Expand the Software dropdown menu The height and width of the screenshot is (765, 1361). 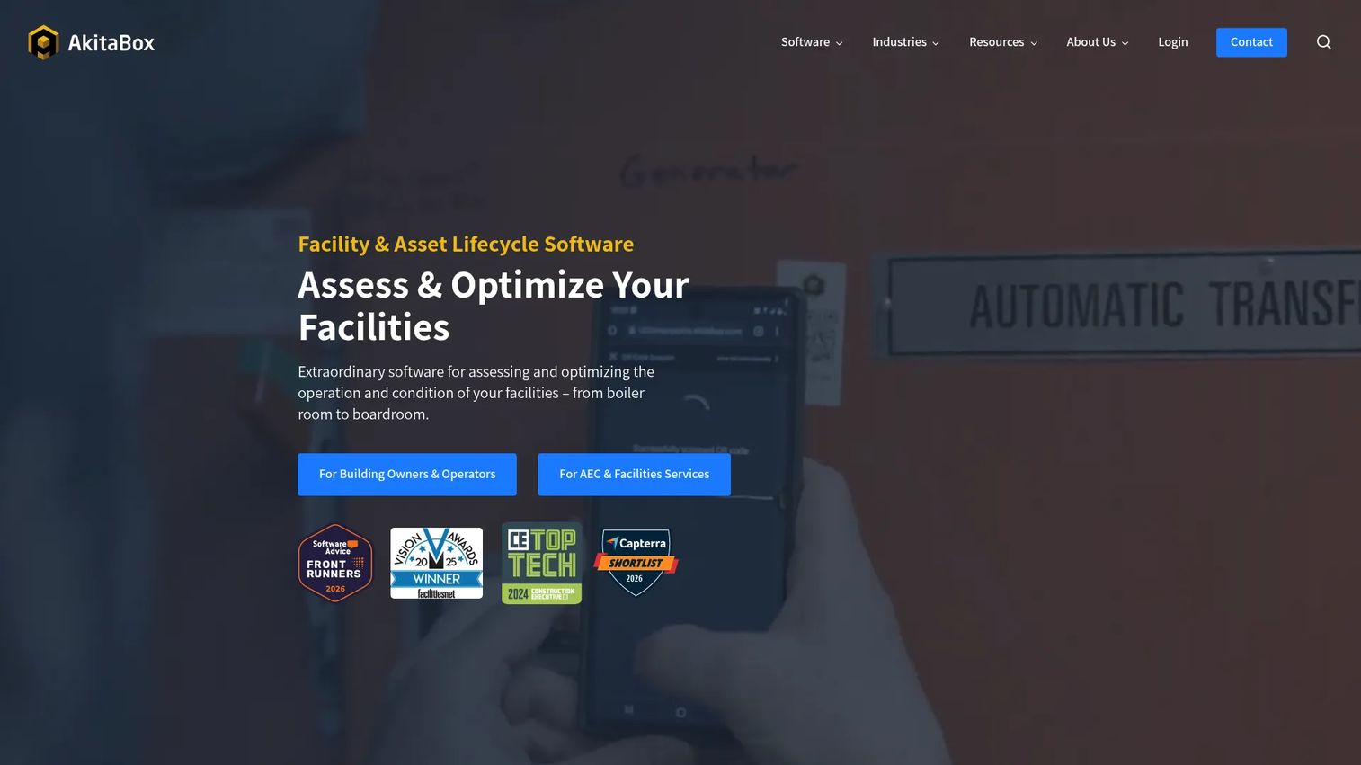click(x=812, y=42)
